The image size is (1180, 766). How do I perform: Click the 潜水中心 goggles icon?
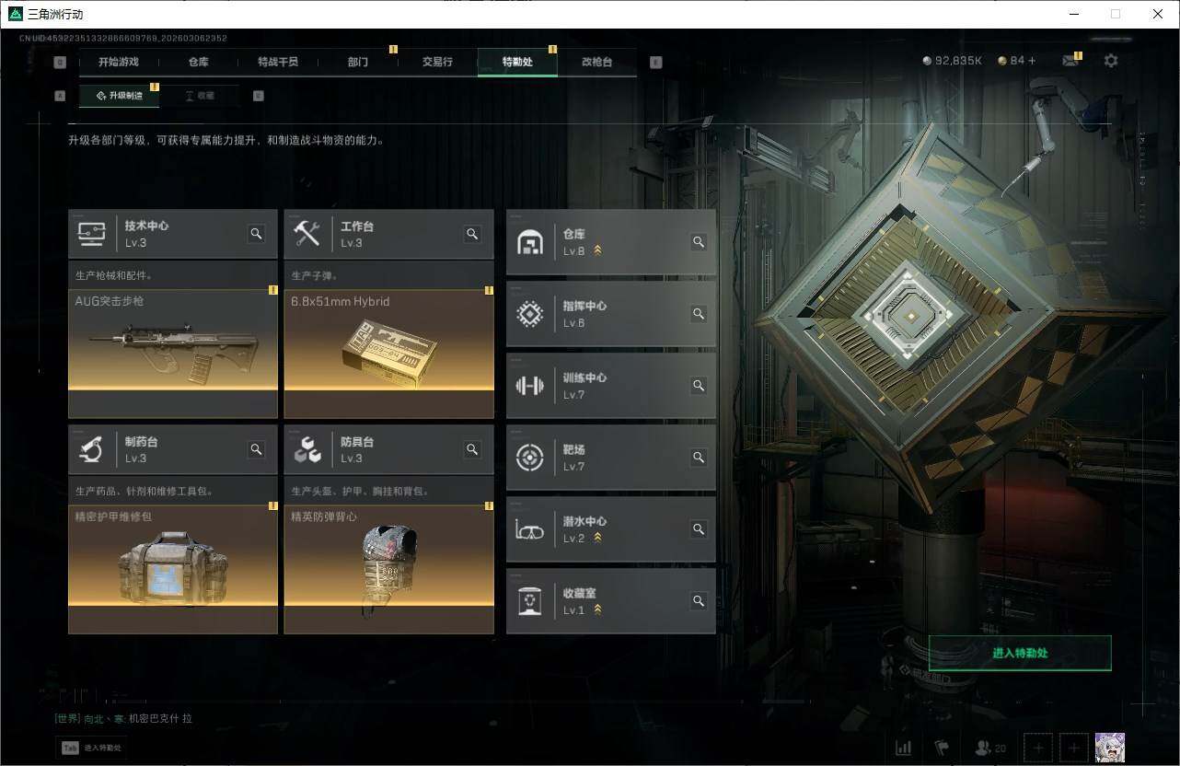click(530, 529)
